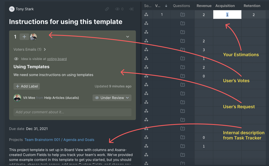Click the push-to-tracker arrow icon top right
Screen dimensions: 269x166
(131, 9)
